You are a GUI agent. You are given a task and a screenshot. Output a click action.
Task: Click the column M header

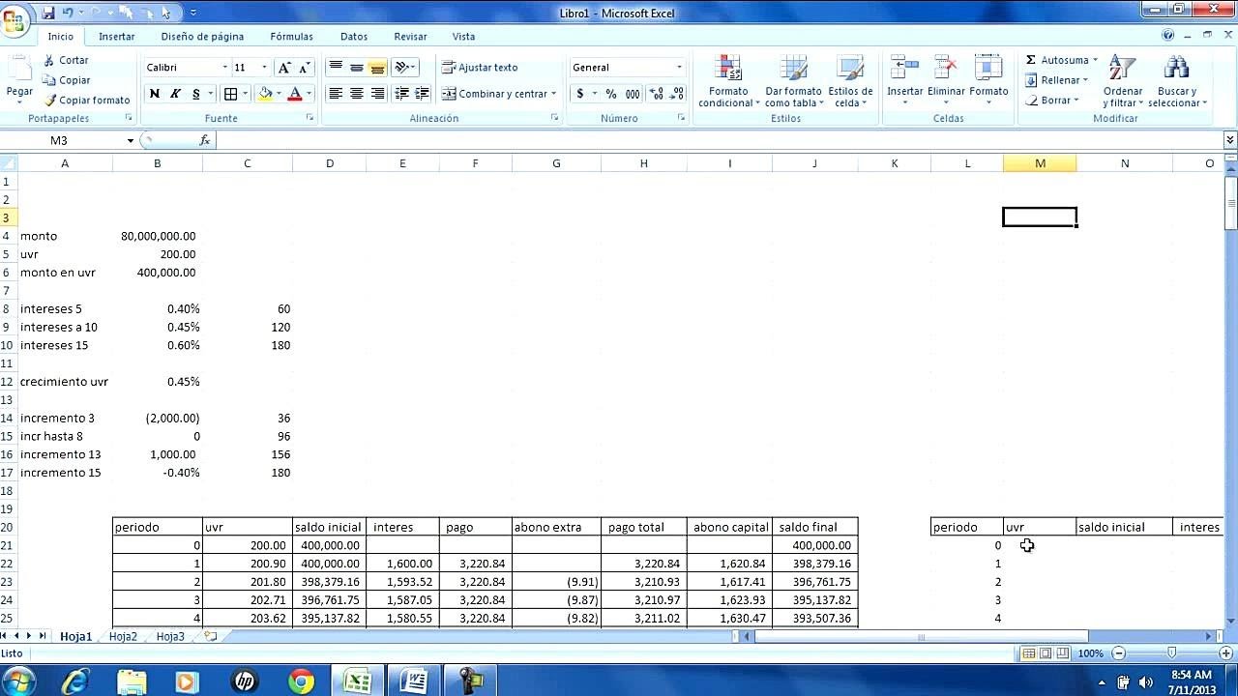(1040, 163)
